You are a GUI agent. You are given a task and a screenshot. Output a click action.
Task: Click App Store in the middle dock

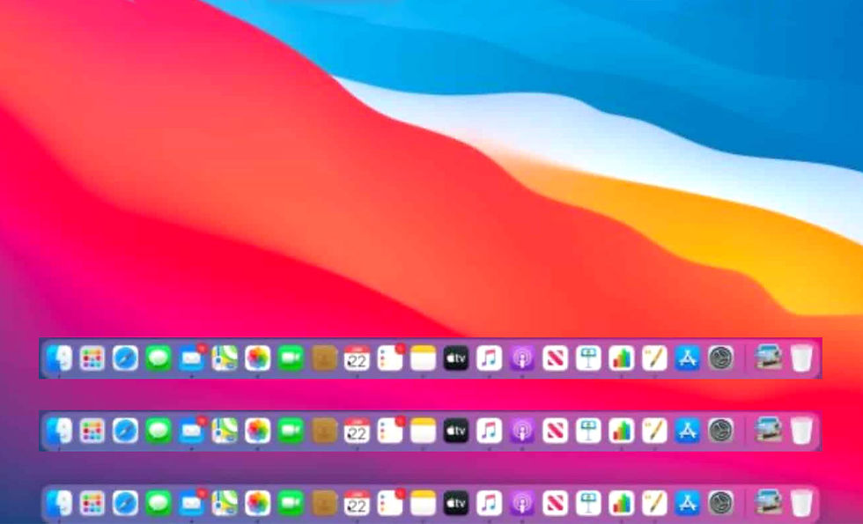pyautogui.click(x=688, y=431)
